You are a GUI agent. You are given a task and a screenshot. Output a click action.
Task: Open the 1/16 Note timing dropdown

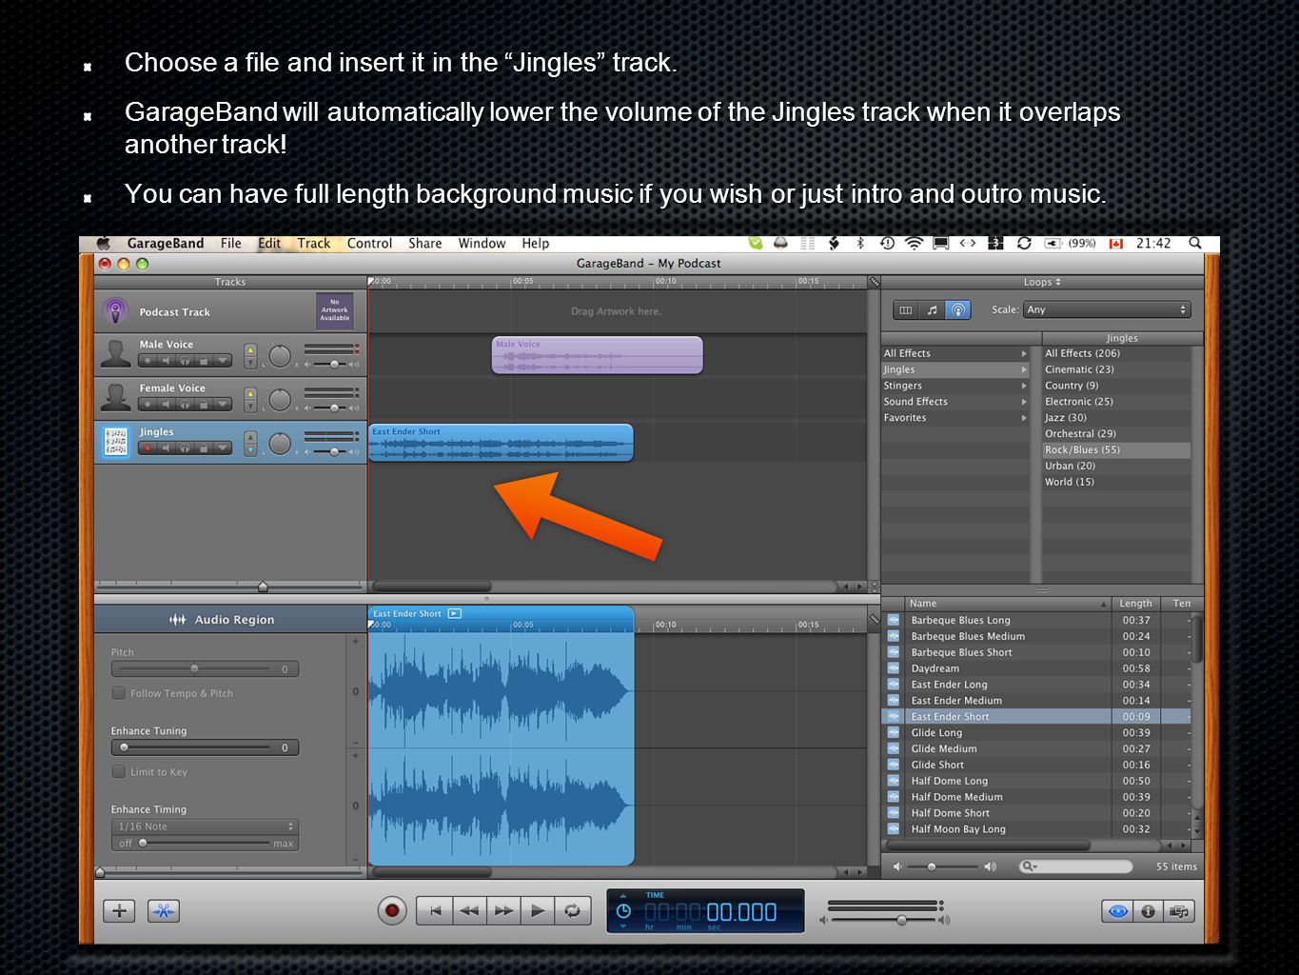[205, 826]
